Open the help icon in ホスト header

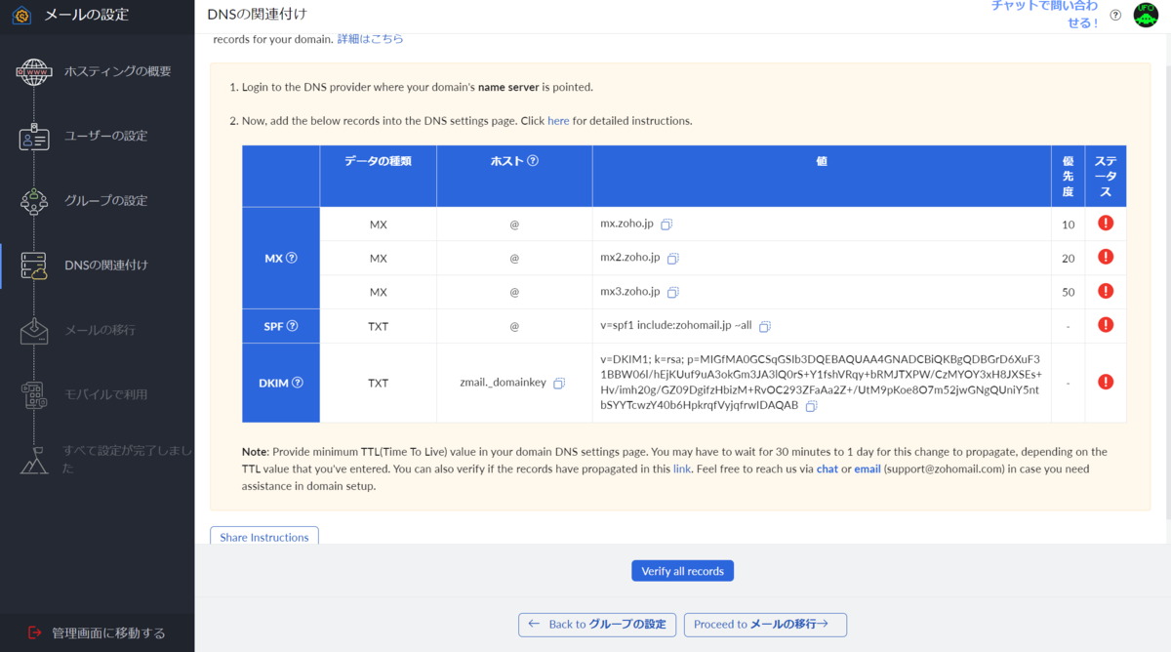[533, 161]
